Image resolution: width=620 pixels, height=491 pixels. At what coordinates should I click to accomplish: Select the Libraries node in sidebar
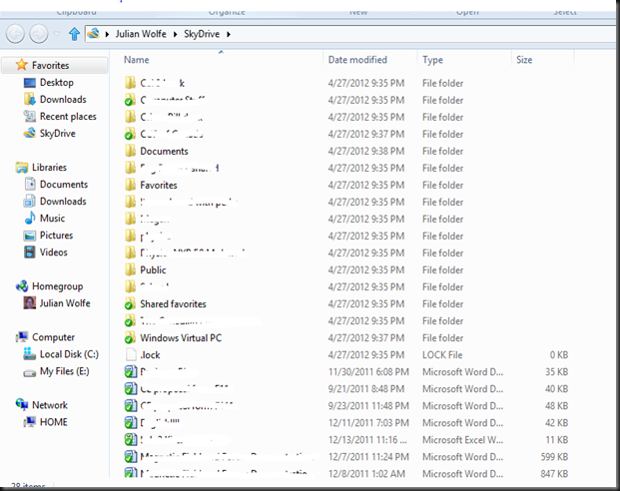pos(49,168)
